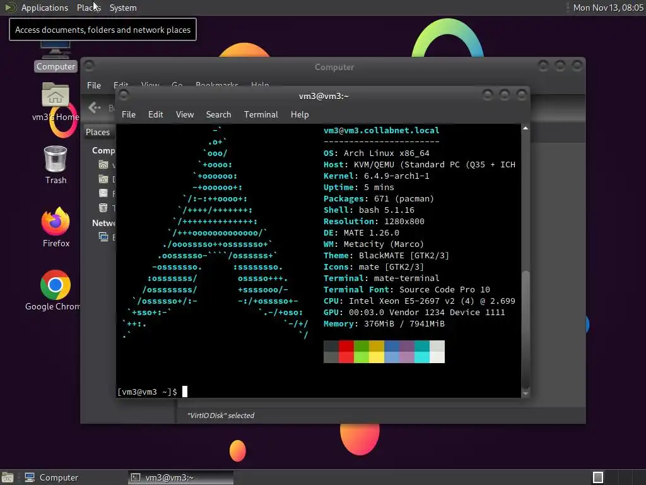Click the terminal scrollbar up arrow
Screen dimensions: 646x485
[x=526, y=129]
